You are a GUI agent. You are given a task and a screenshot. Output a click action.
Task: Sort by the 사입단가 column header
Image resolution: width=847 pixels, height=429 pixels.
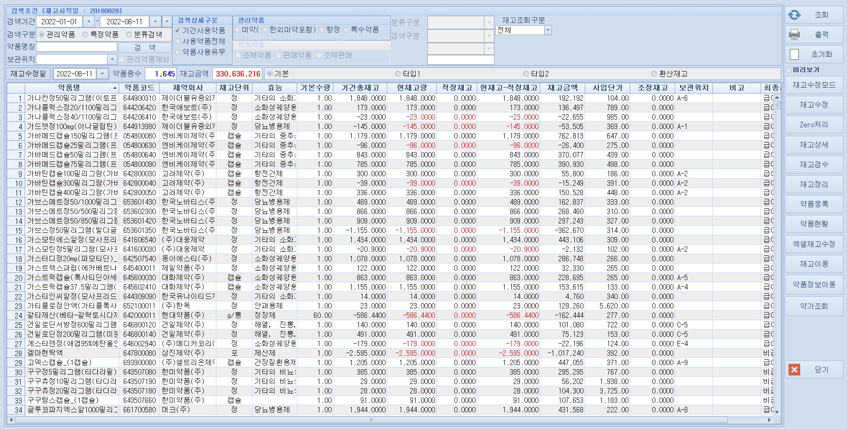coord(607,88)
